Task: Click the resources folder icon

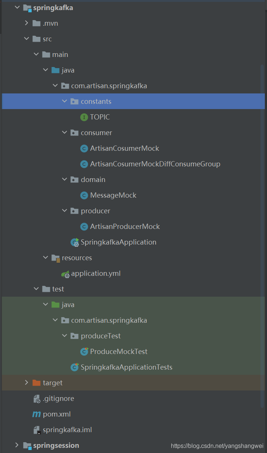Action: tap(55, 258)
